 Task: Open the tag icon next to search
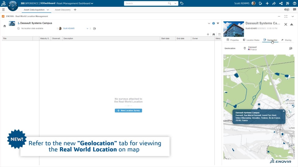tap(182, 3)
